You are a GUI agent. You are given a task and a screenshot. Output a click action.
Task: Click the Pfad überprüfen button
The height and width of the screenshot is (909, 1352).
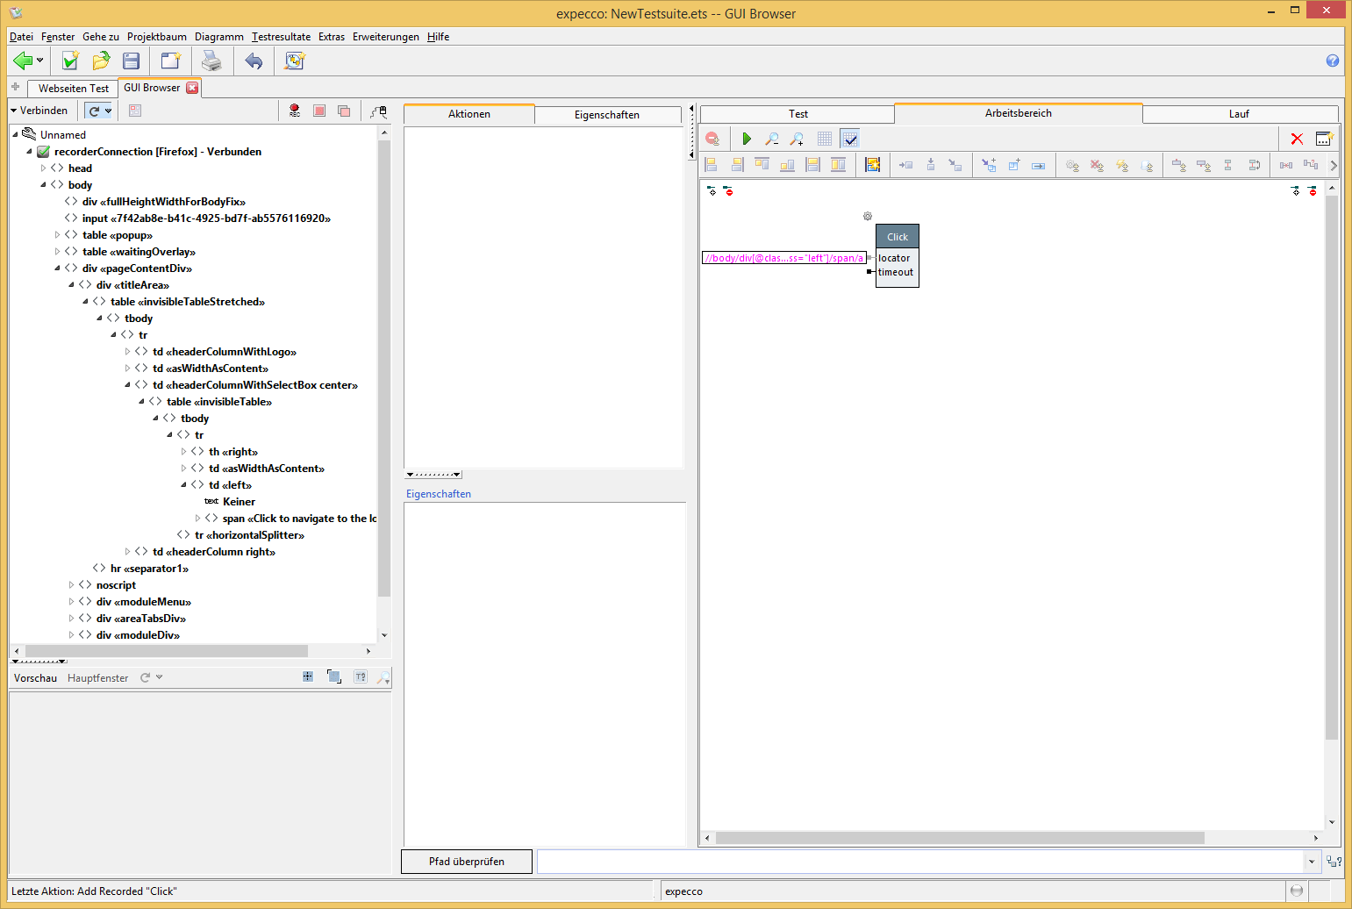pos(466,862)
